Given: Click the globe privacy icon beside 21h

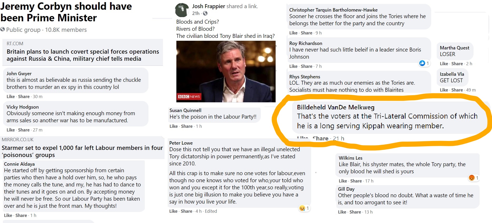Looking at the screenshot, I should coord(205,13).
